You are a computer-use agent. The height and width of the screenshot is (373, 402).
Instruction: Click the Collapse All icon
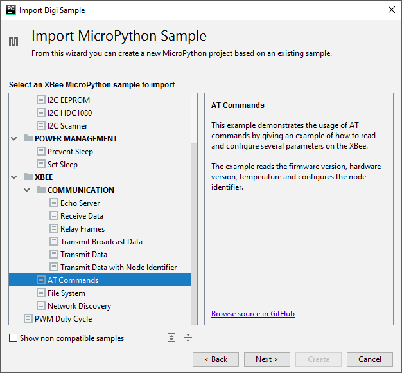188,338
